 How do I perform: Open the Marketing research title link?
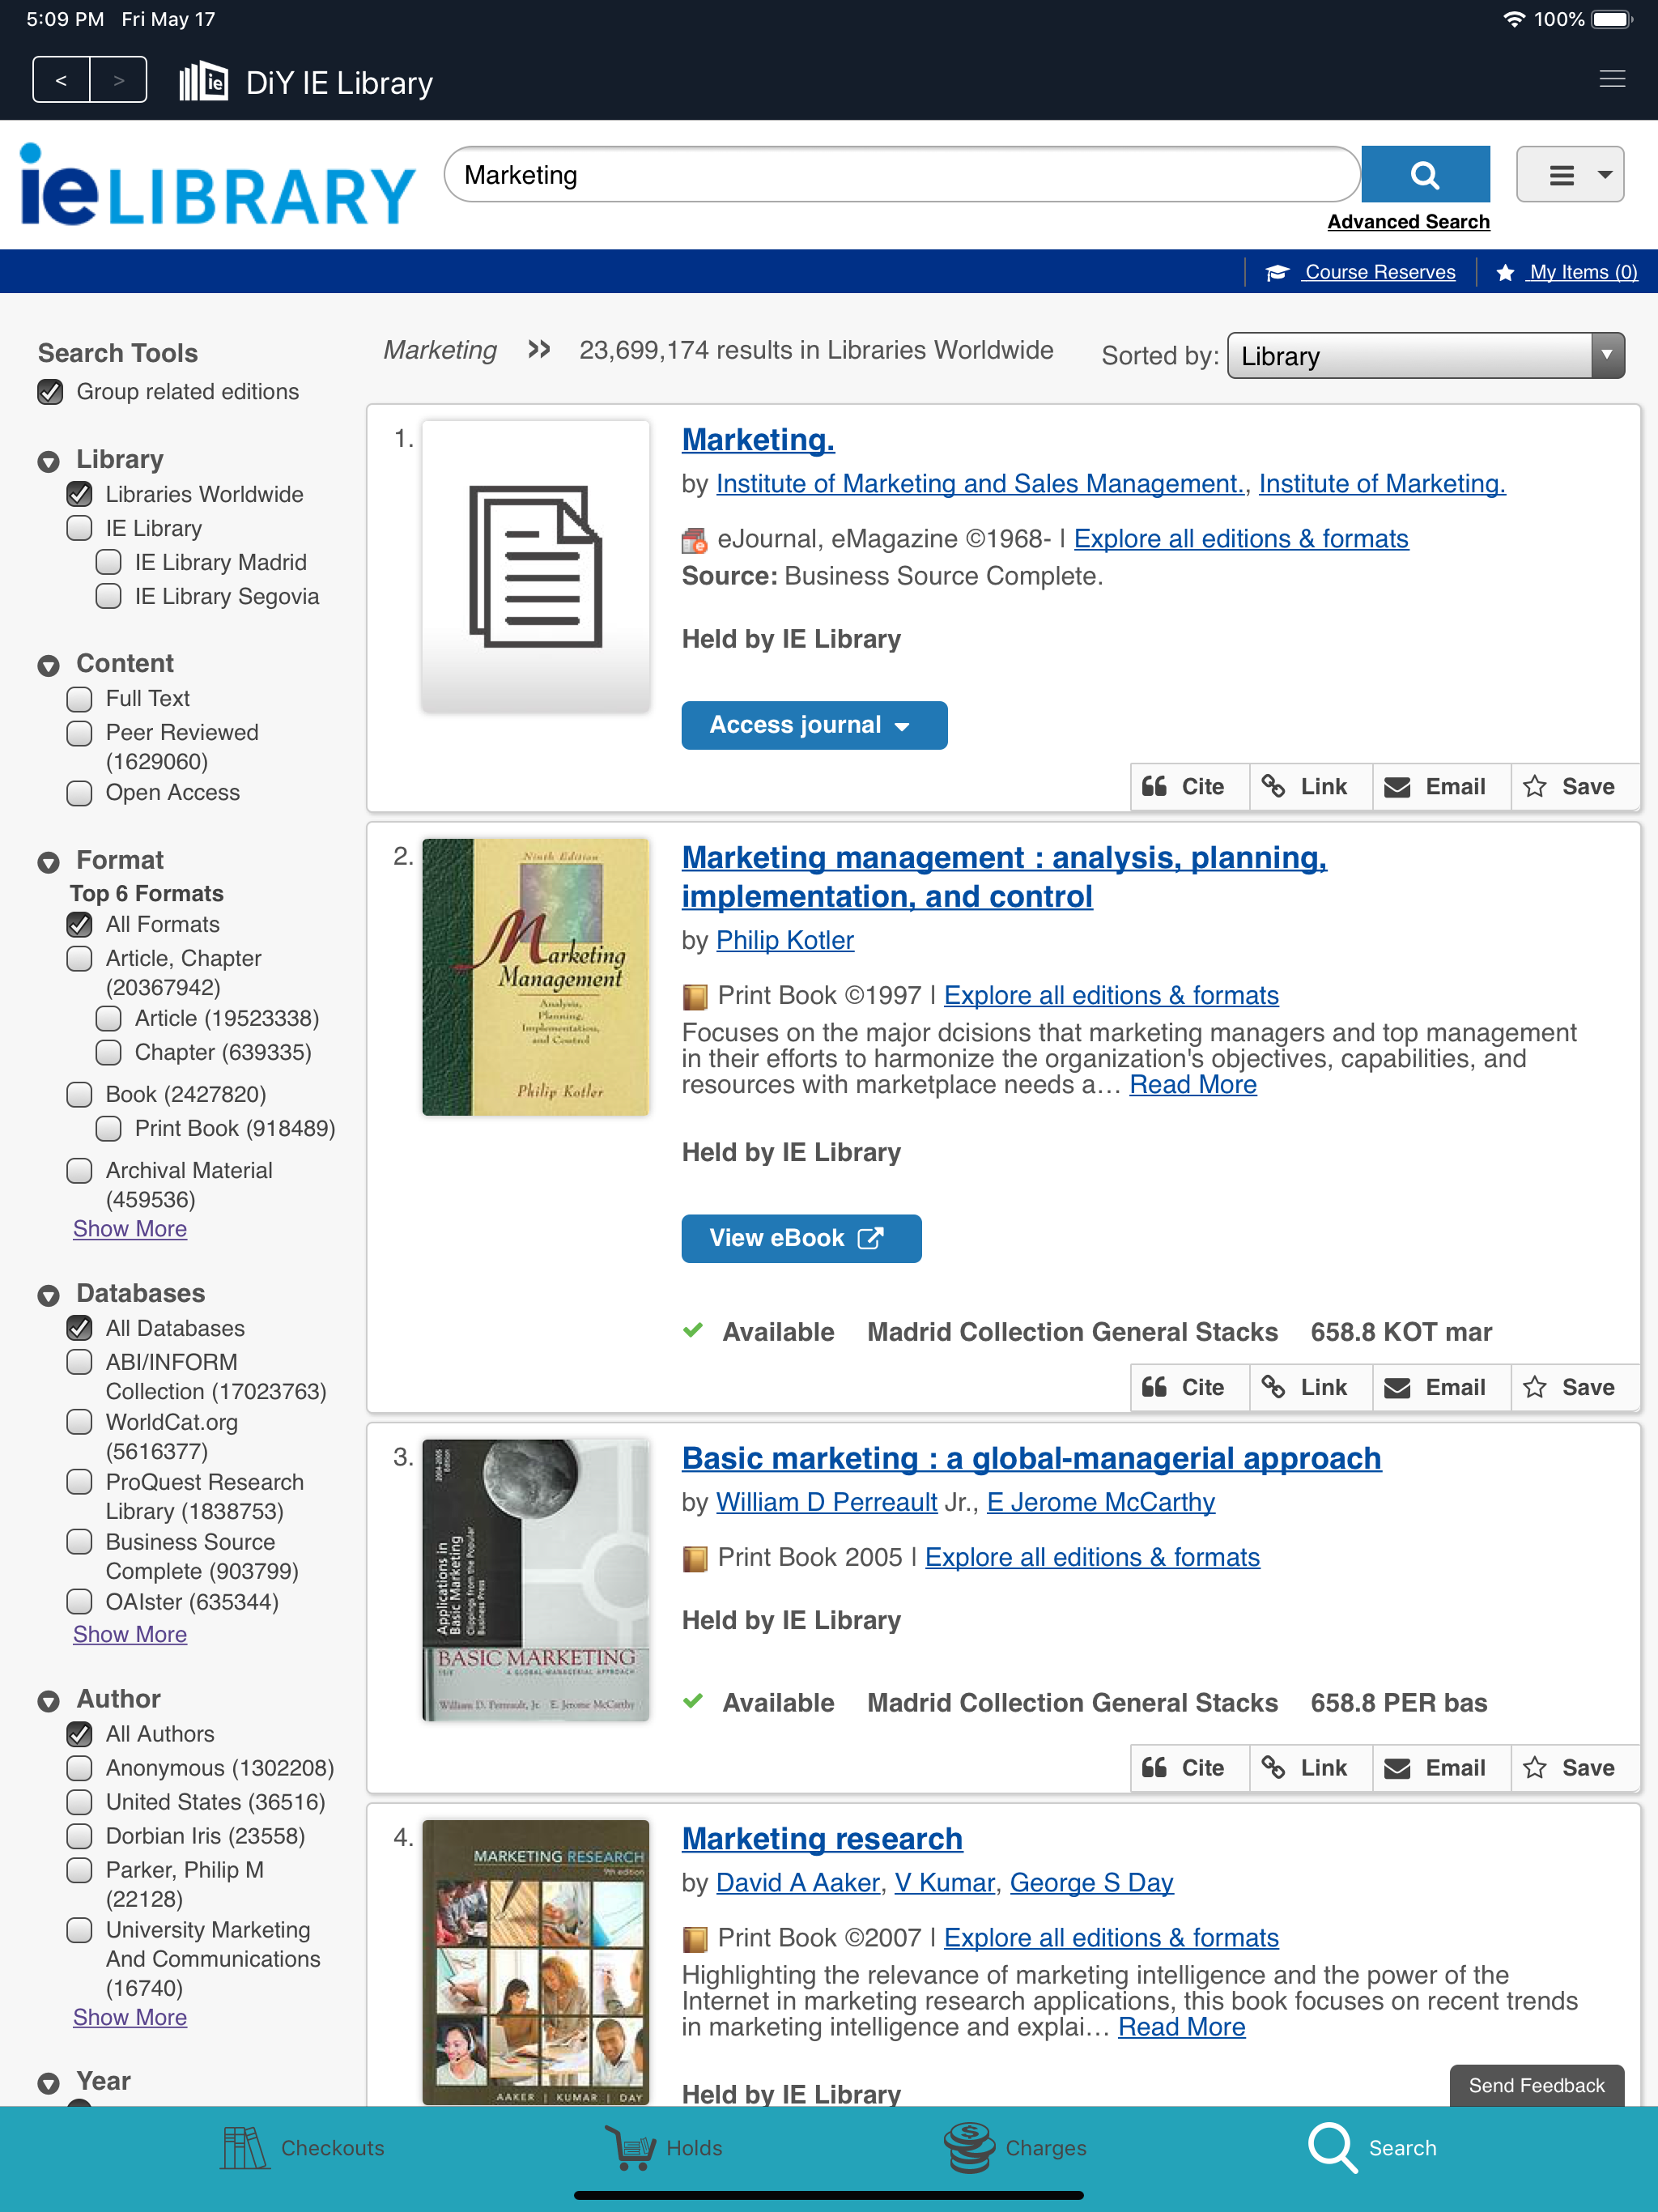tap(822, 1839)
